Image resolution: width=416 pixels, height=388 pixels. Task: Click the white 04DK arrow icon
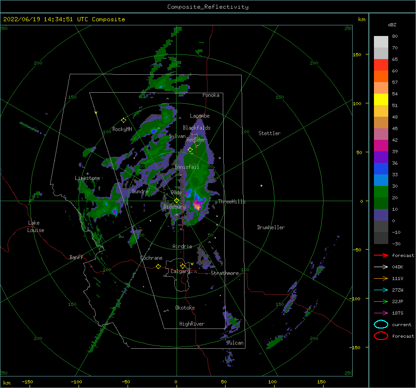click(381, 267)
